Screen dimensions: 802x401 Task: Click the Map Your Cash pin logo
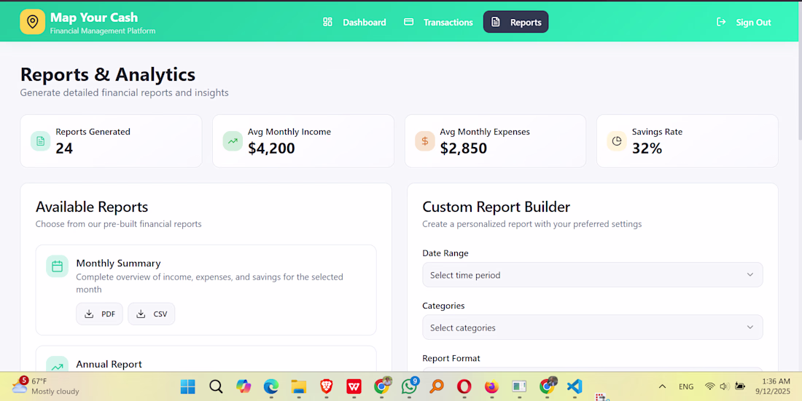click(x=32, y=22)
